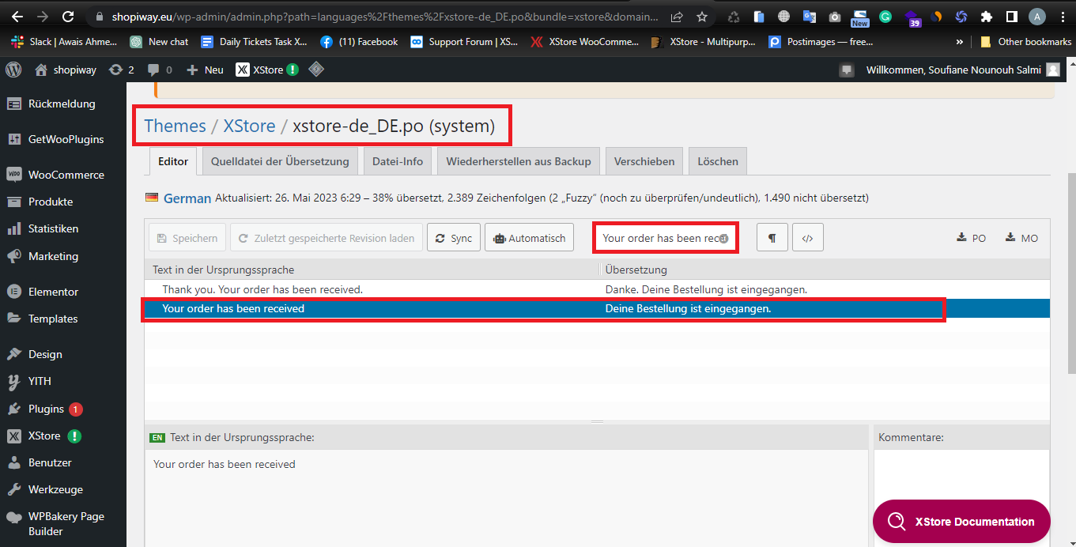1076x547 pixels.
Task: Open Wiederherstellen aus Backup tab
Action: [x=519, y=161]
